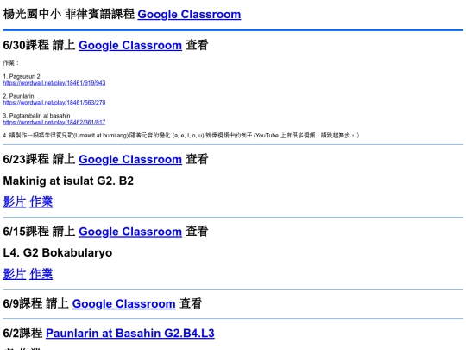
Task: Open 作業 homework link under Makinig at isulat
Action: point(41,201)
